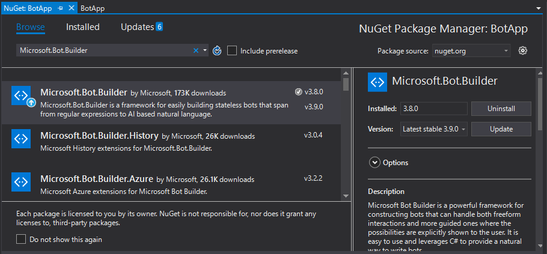Clear the search box with the X icon
The image size is (547, 254).
tap(196, 50)
